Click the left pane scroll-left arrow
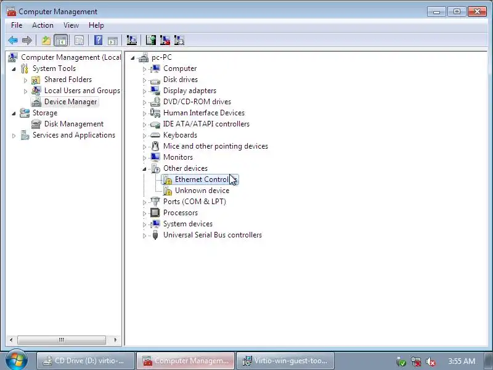The image size is (493, 370). point(11,340)
